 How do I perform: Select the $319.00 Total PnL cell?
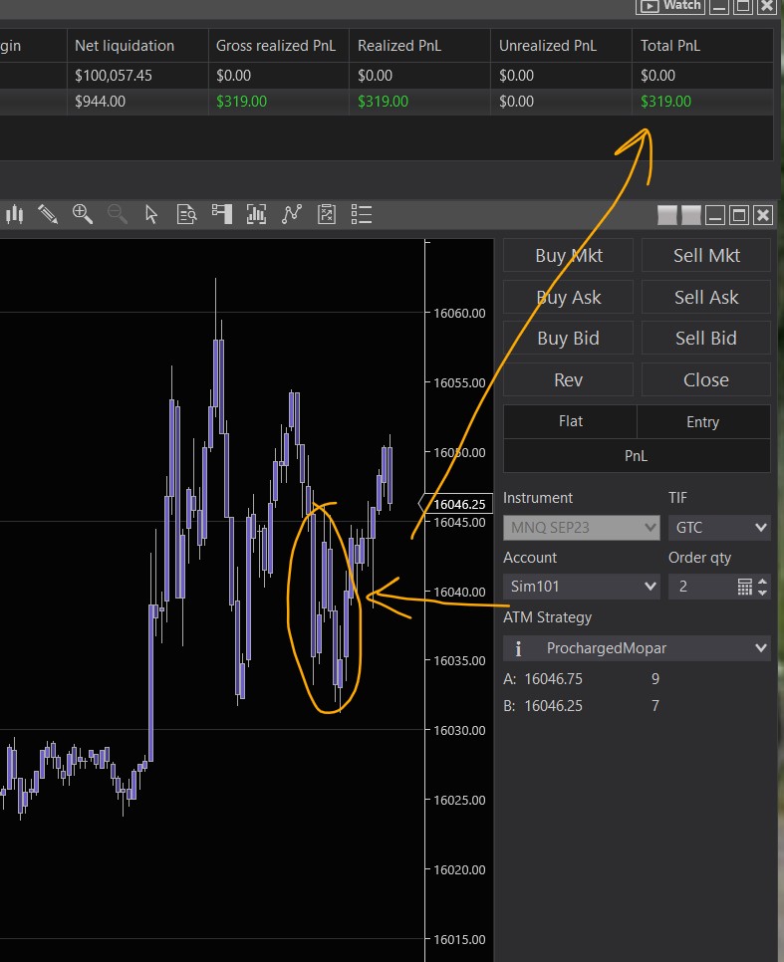click(x=702, y=102)
